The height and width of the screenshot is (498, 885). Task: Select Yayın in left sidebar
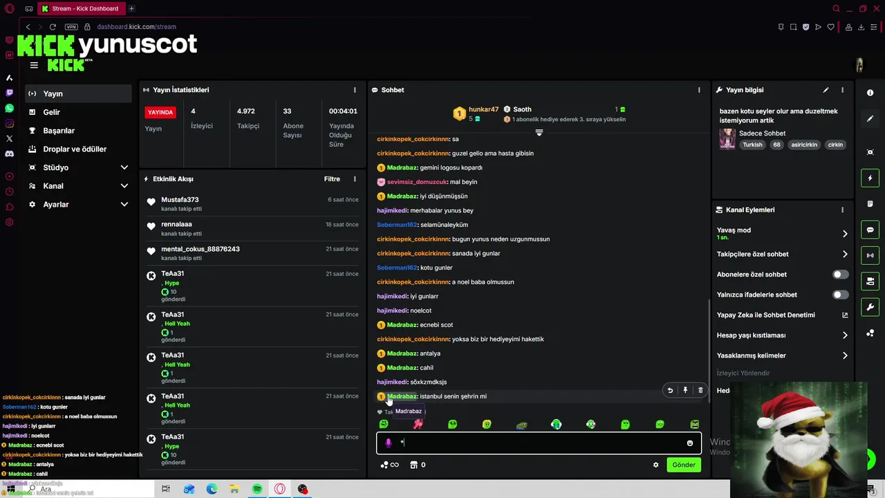click(x=78, y=93)
